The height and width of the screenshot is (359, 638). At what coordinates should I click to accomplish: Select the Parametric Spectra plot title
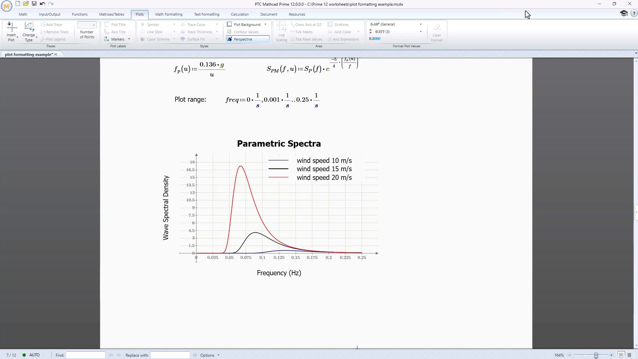[279, 144]
